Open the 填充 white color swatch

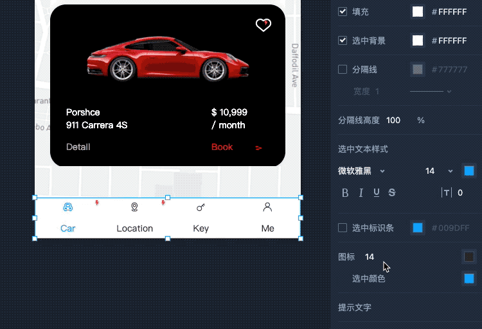[418, 12]
